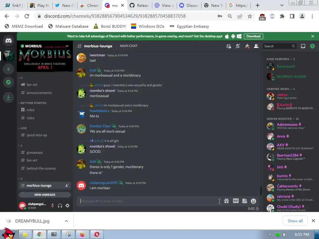Open the GIF picker
Viewport: 319px width, 239px height.
point(236,201)
